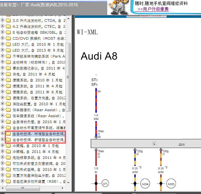The width and height of the screenshot is (201, 194).
Task: Select 危险报警系统，自 2011 年 item
Action: pyautogui.click(x=39, y=158)
